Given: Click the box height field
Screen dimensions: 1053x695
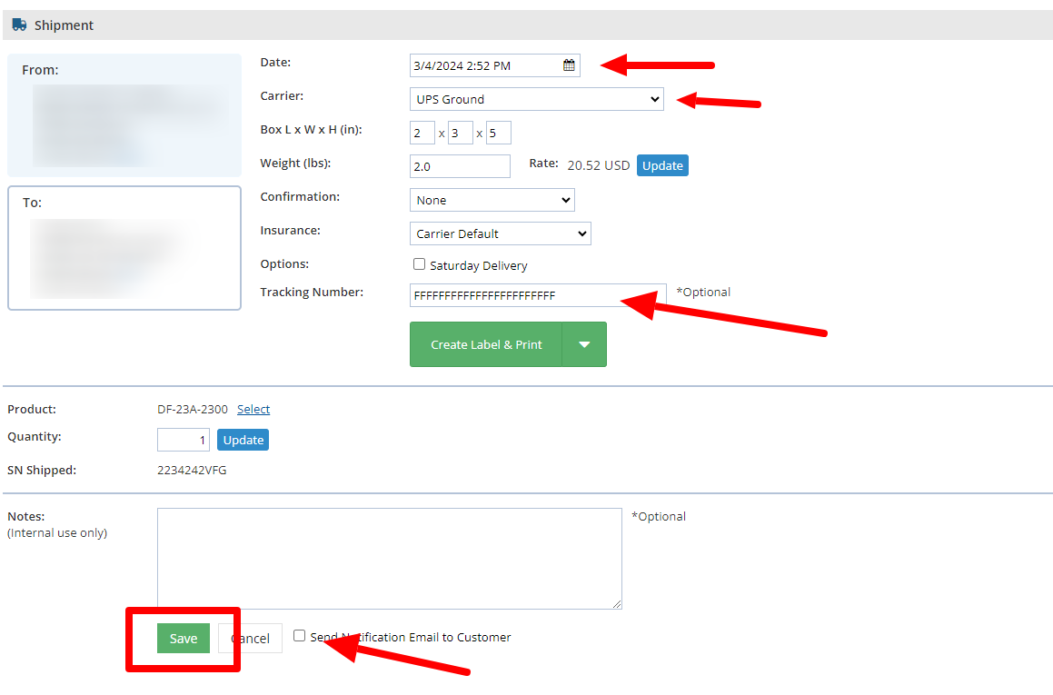Looking at the screenshot, I should pos(498,134).
